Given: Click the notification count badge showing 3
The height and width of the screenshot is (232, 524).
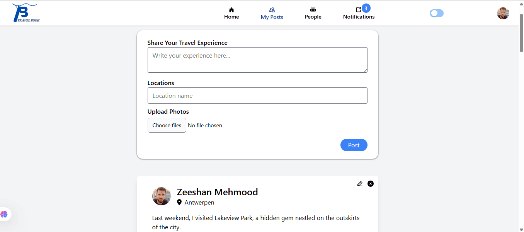Looking at the screenshot, I should [x=366, y=8].
